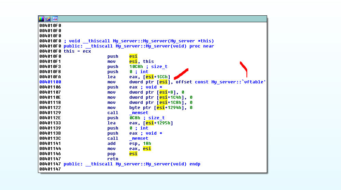This screenshot has height=190, width=341.
Task: Click the pencil edit-node icon
Action: coord(48,19)
